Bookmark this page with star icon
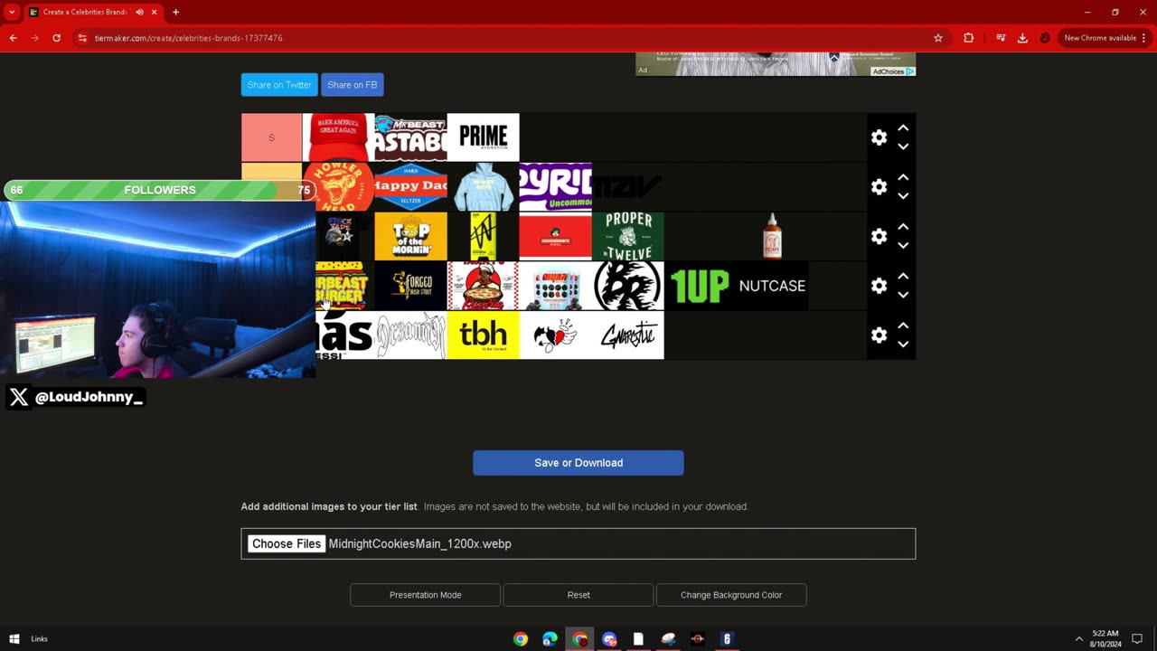The width and height of the screenshot is (1157, 651). [x=938, y=38]
